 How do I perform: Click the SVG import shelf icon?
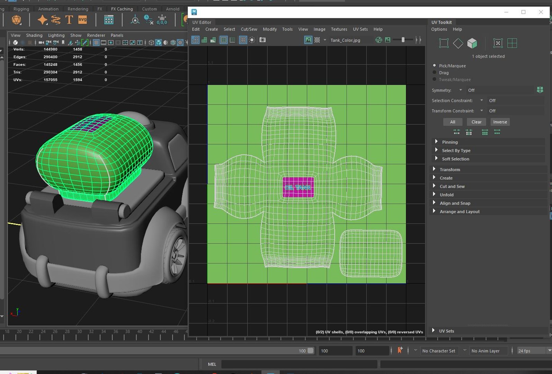(82, 20)
